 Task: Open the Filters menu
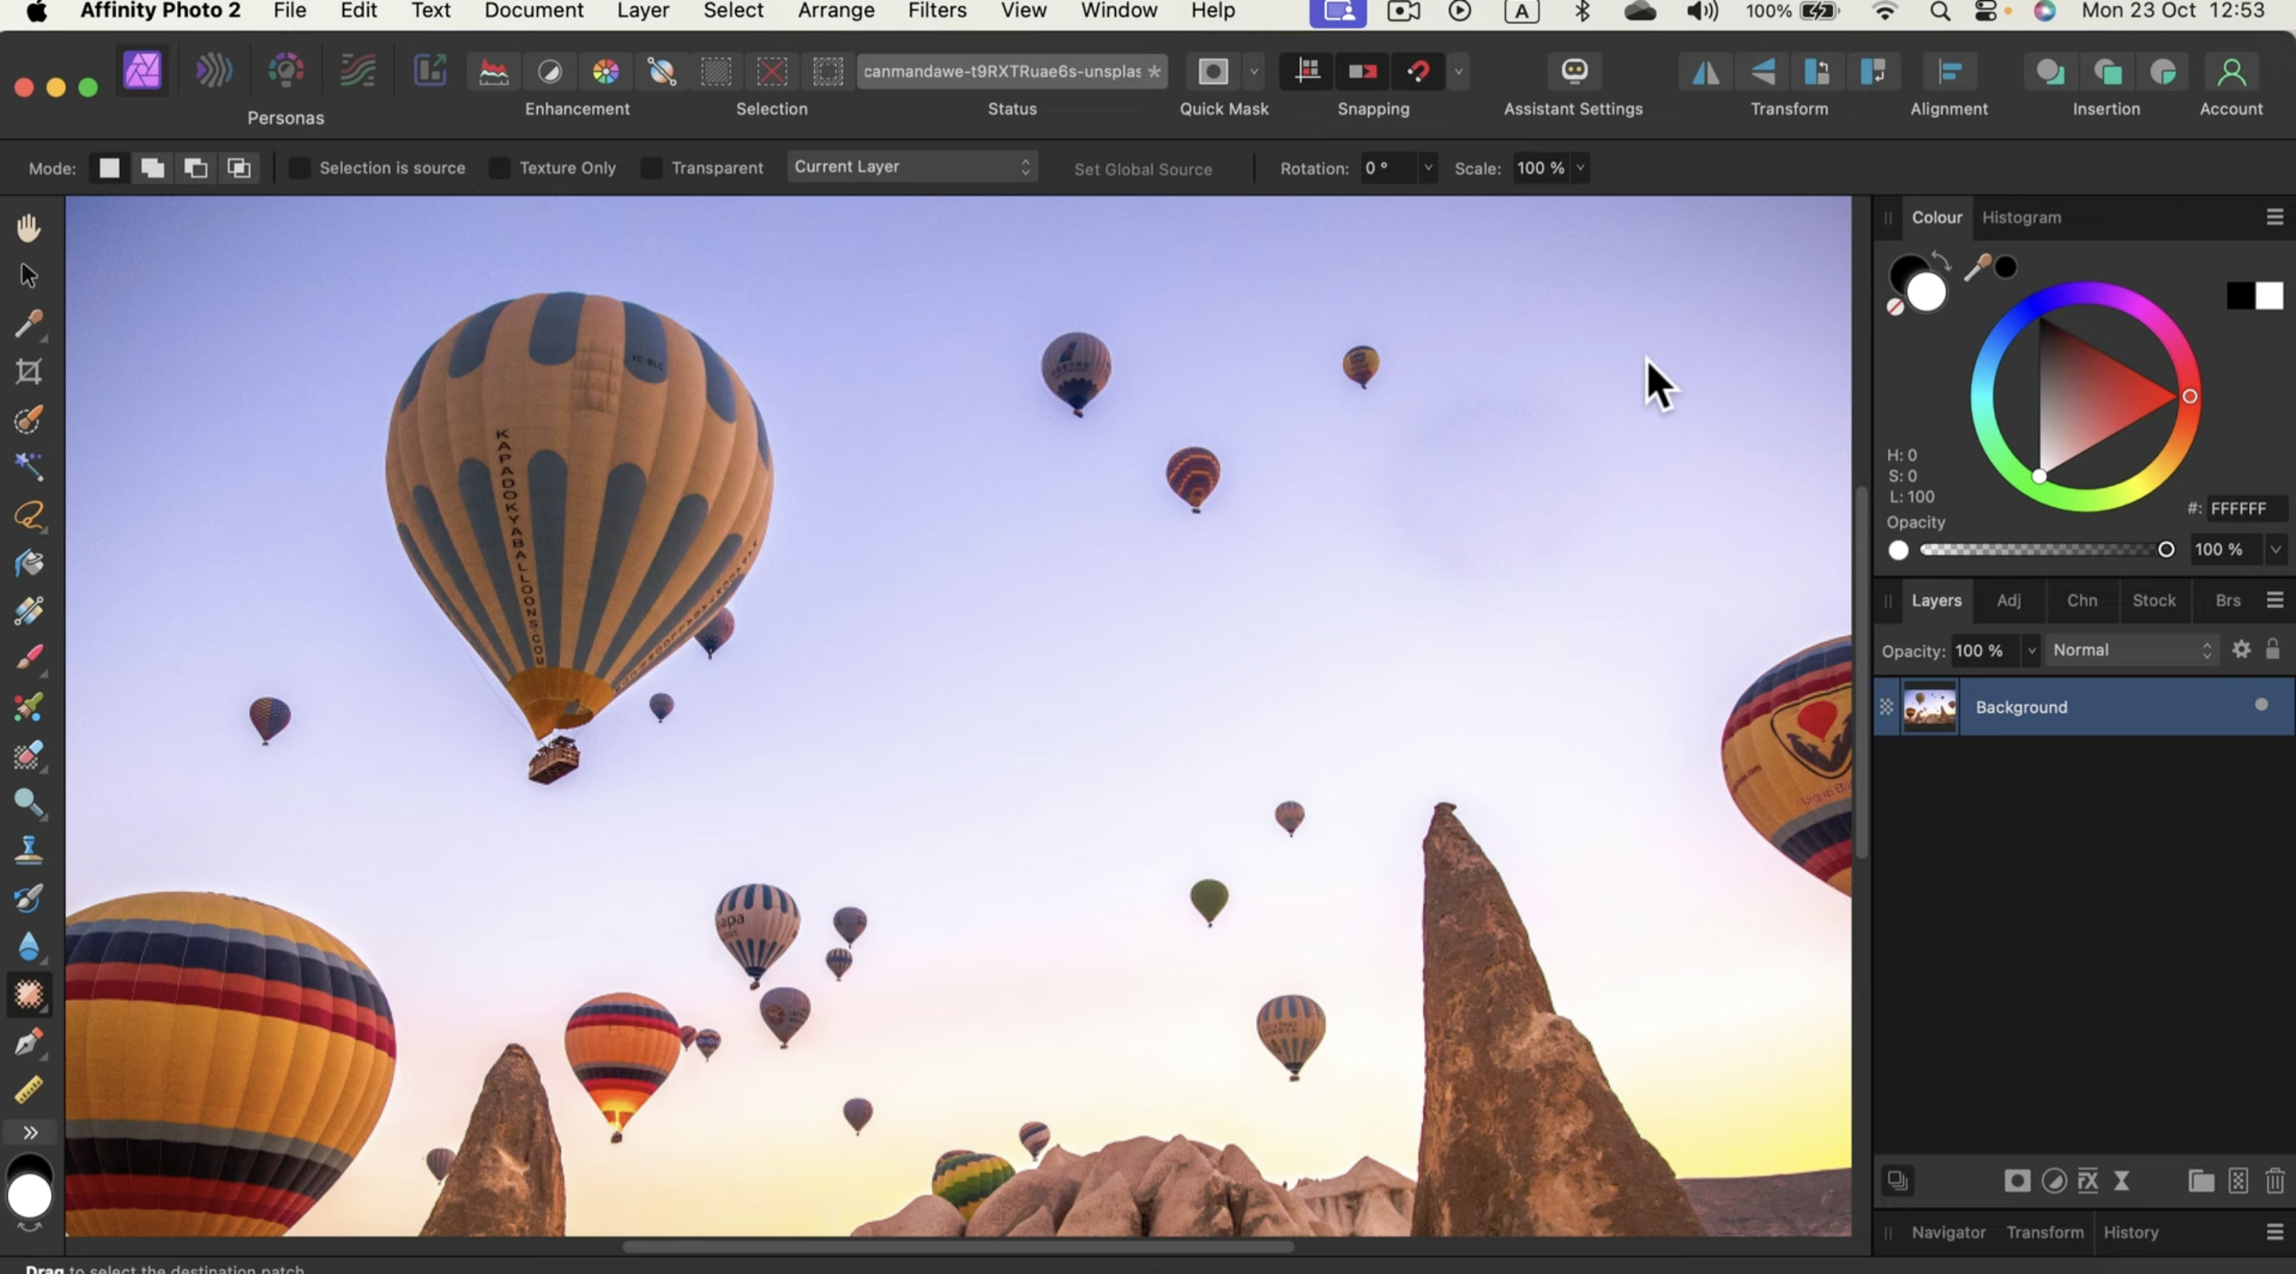coord(936,11)
